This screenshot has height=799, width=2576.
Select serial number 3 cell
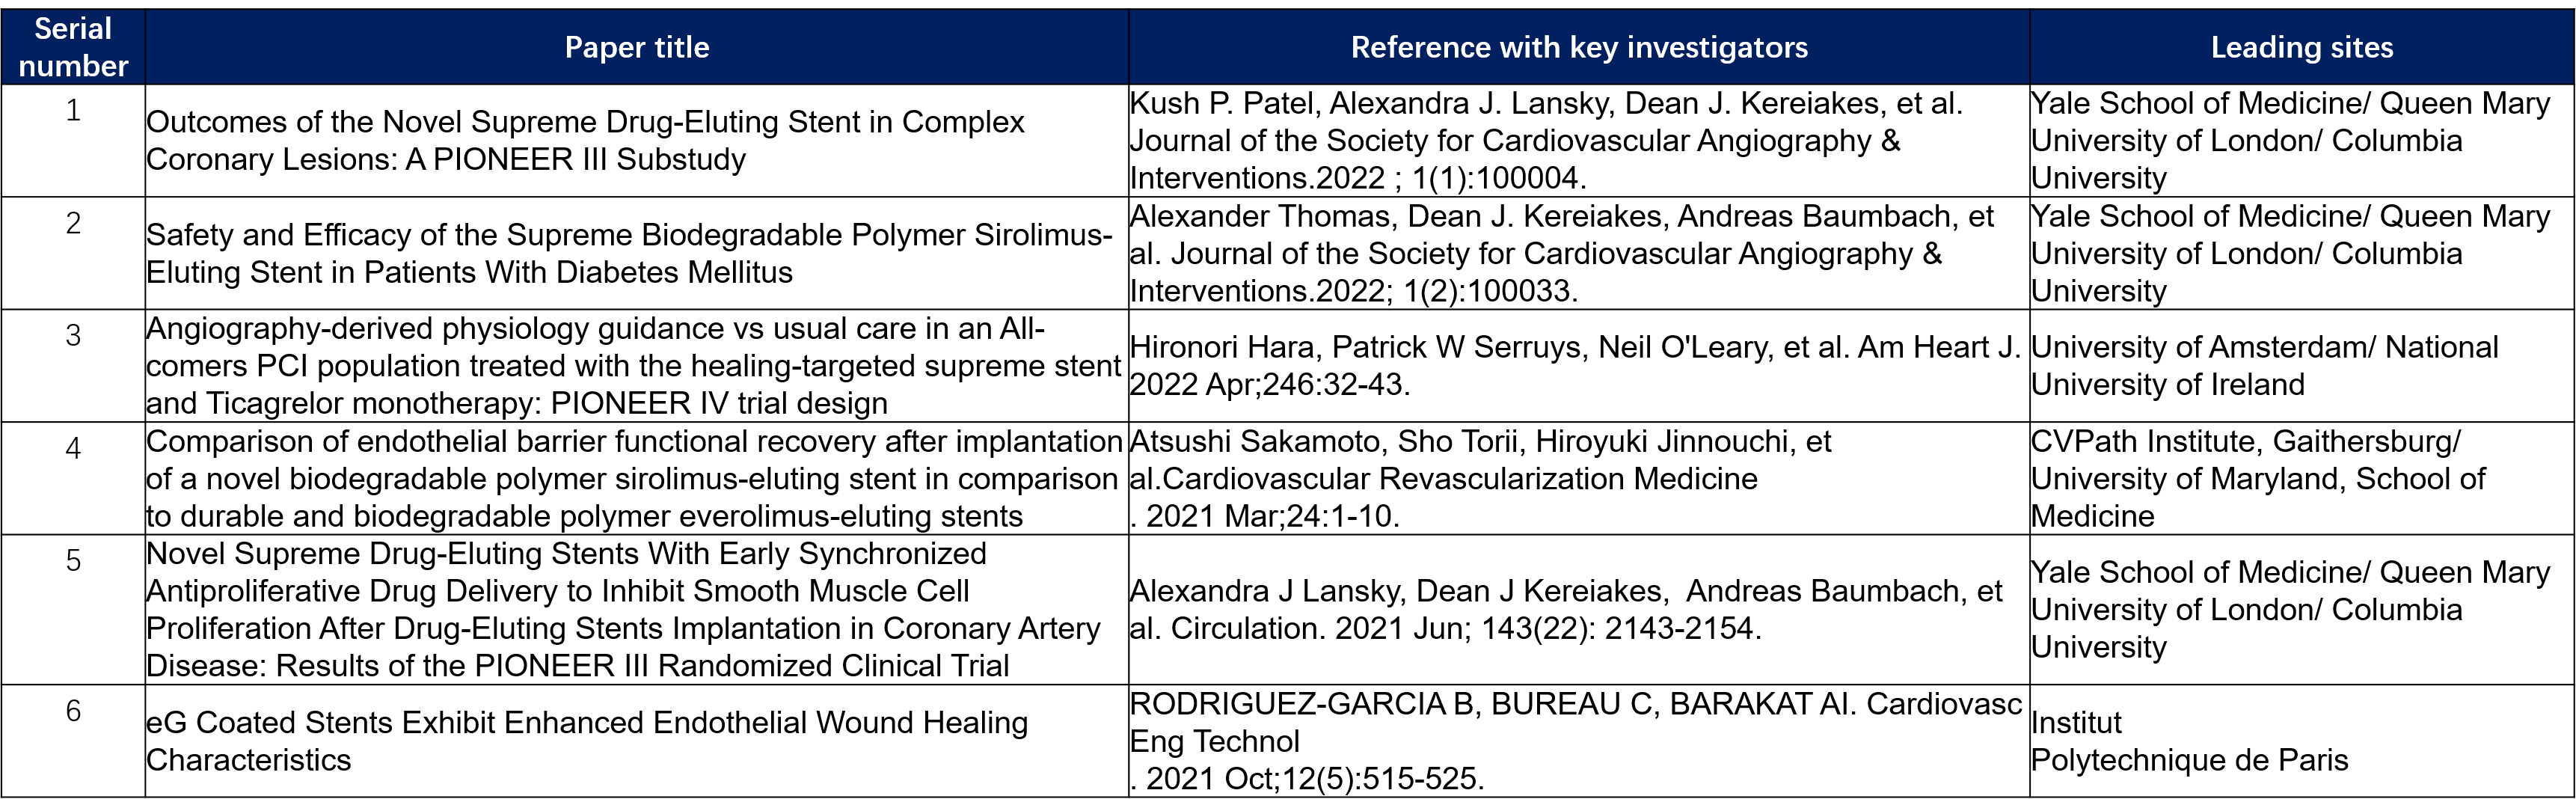(x=73, y=335)
